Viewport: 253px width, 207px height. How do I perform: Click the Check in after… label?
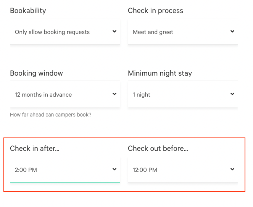click(35, 149)
